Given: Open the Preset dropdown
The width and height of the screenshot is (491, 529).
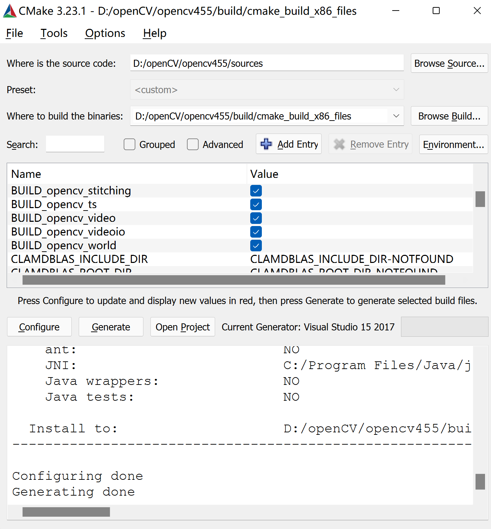Looking at the screenshot, I should point(267,90).
